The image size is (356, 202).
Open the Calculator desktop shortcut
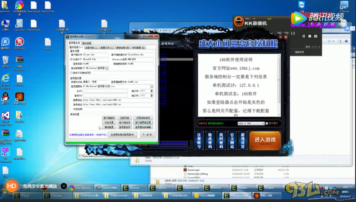click(19, 25)
